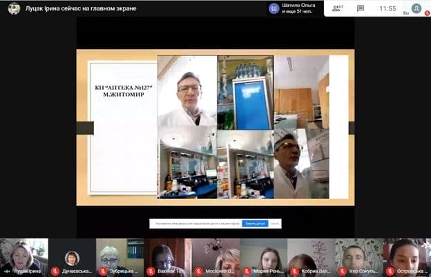This screenshot has width=431, height=277.
Task: Click the presenter avatar beside Луцак Ірина banner
Action: [14, 8]
